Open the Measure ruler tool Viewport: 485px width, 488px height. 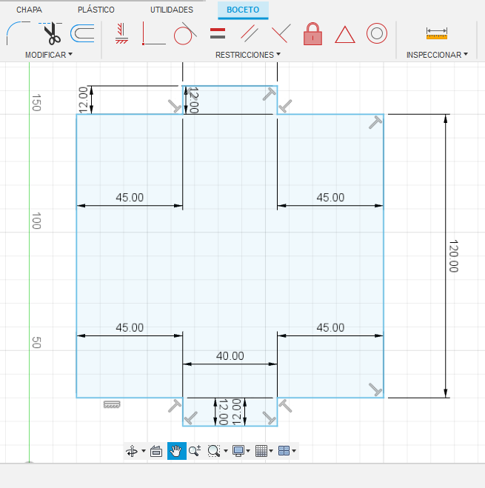[x=437, y=33]
